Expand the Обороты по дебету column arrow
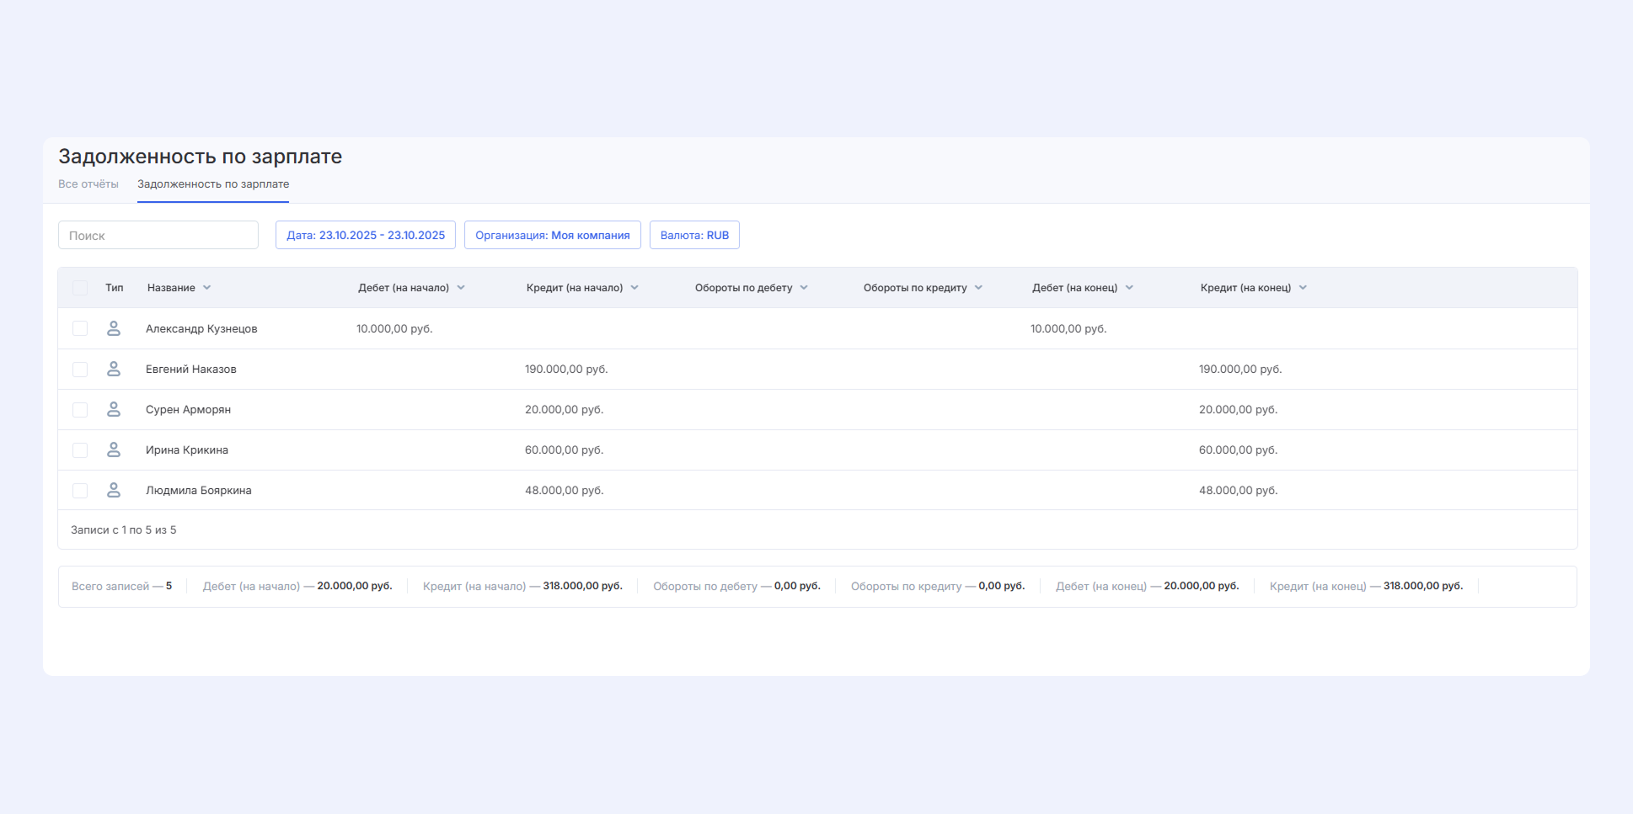This screenshot has width=1633, height=814. (804, 288)
